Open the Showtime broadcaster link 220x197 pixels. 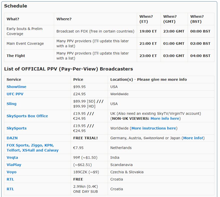16,87
